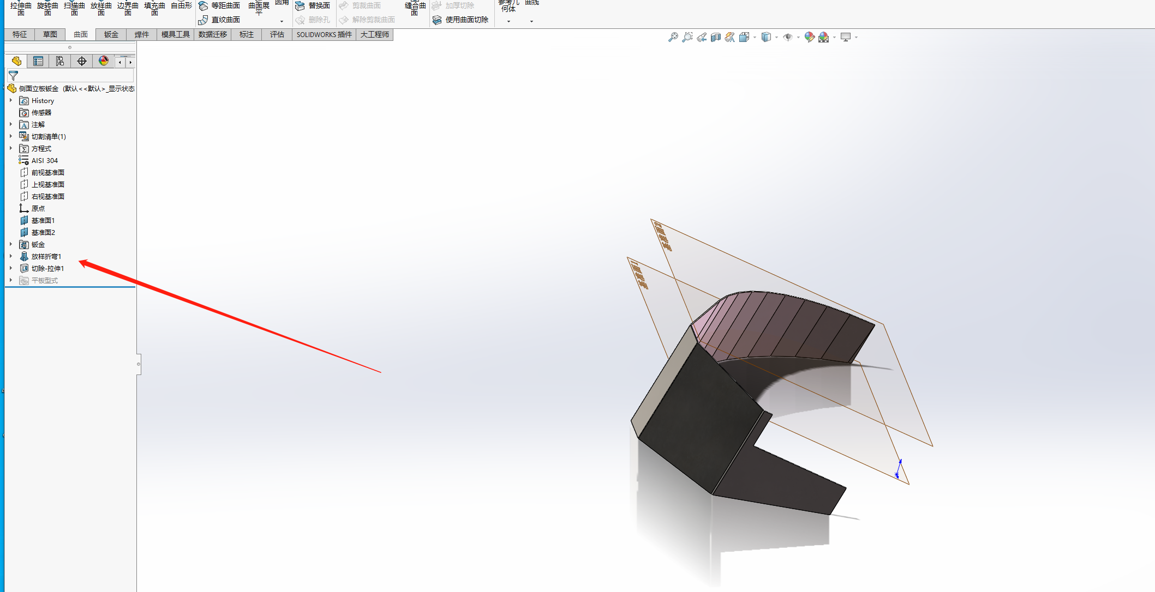Switch to the 特征 features tab
This screenshot has height=592, width=1155.
(20, 34)
